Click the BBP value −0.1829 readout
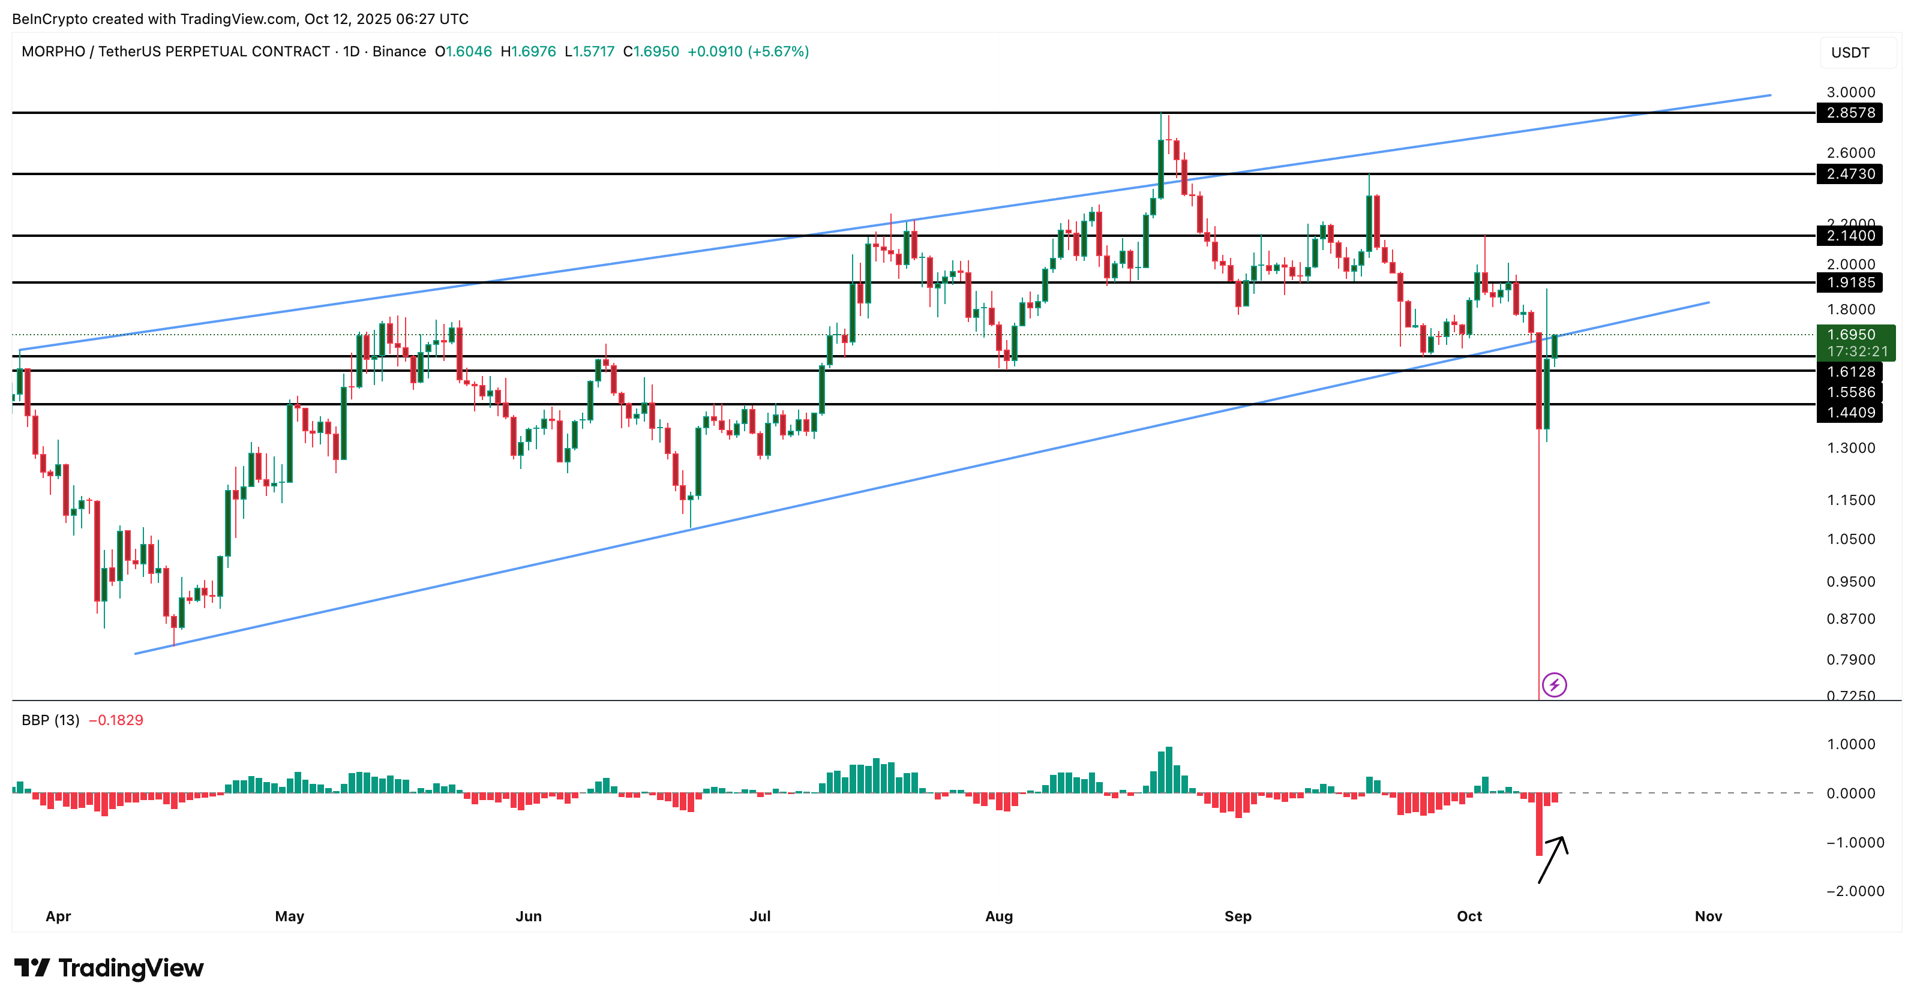Screen dimensions: 1914x1004 [116, 720]
